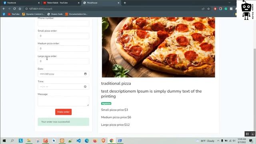Click the Small pizza order field
Screen dimensions: 256x144
(x=63, y=36)
